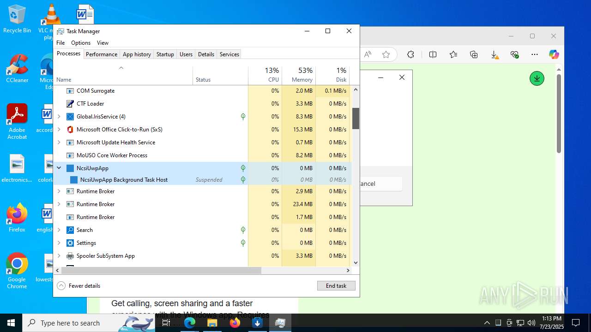The width and height of the screenshot is (591, 332).
Task: Open the File menu in Task Manager
Action: tap(60, 43)
